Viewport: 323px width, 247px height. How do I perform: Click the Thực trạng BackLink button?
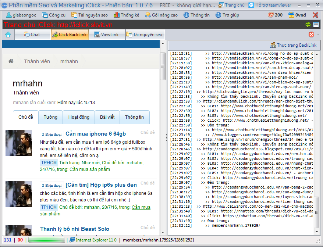293,45
